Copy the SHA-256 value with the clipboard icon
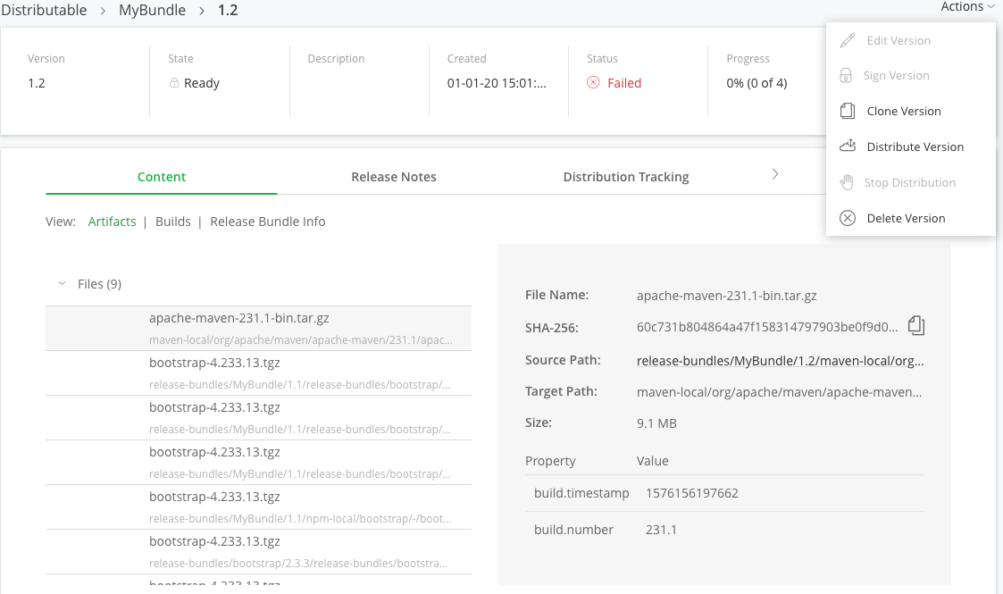Screen dimensions: 1003x594 916,326
